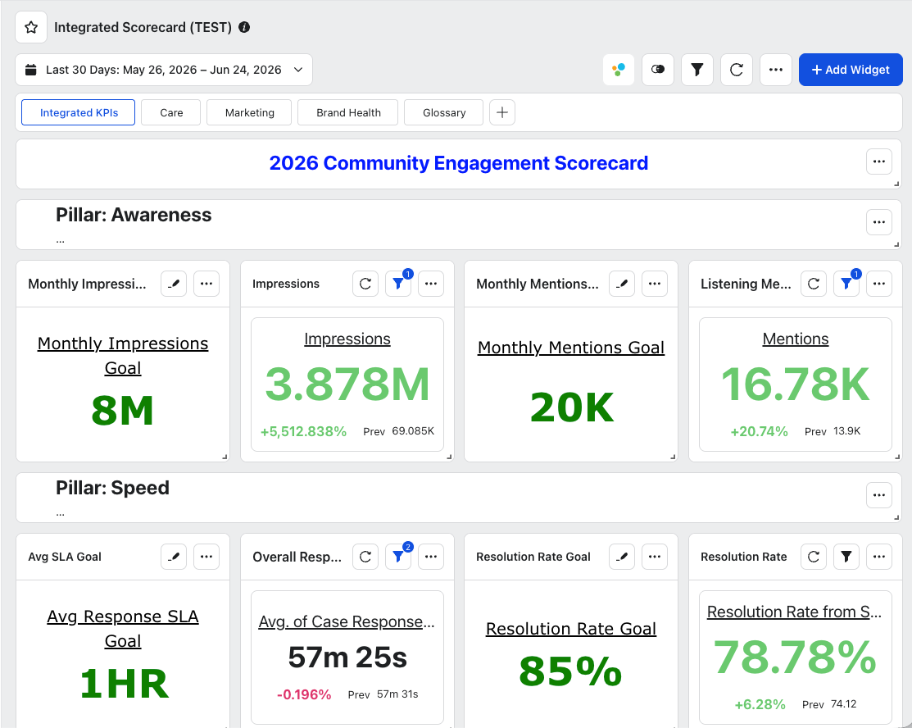
Task: Click the 85% goal value
Action: coord(570,671)
